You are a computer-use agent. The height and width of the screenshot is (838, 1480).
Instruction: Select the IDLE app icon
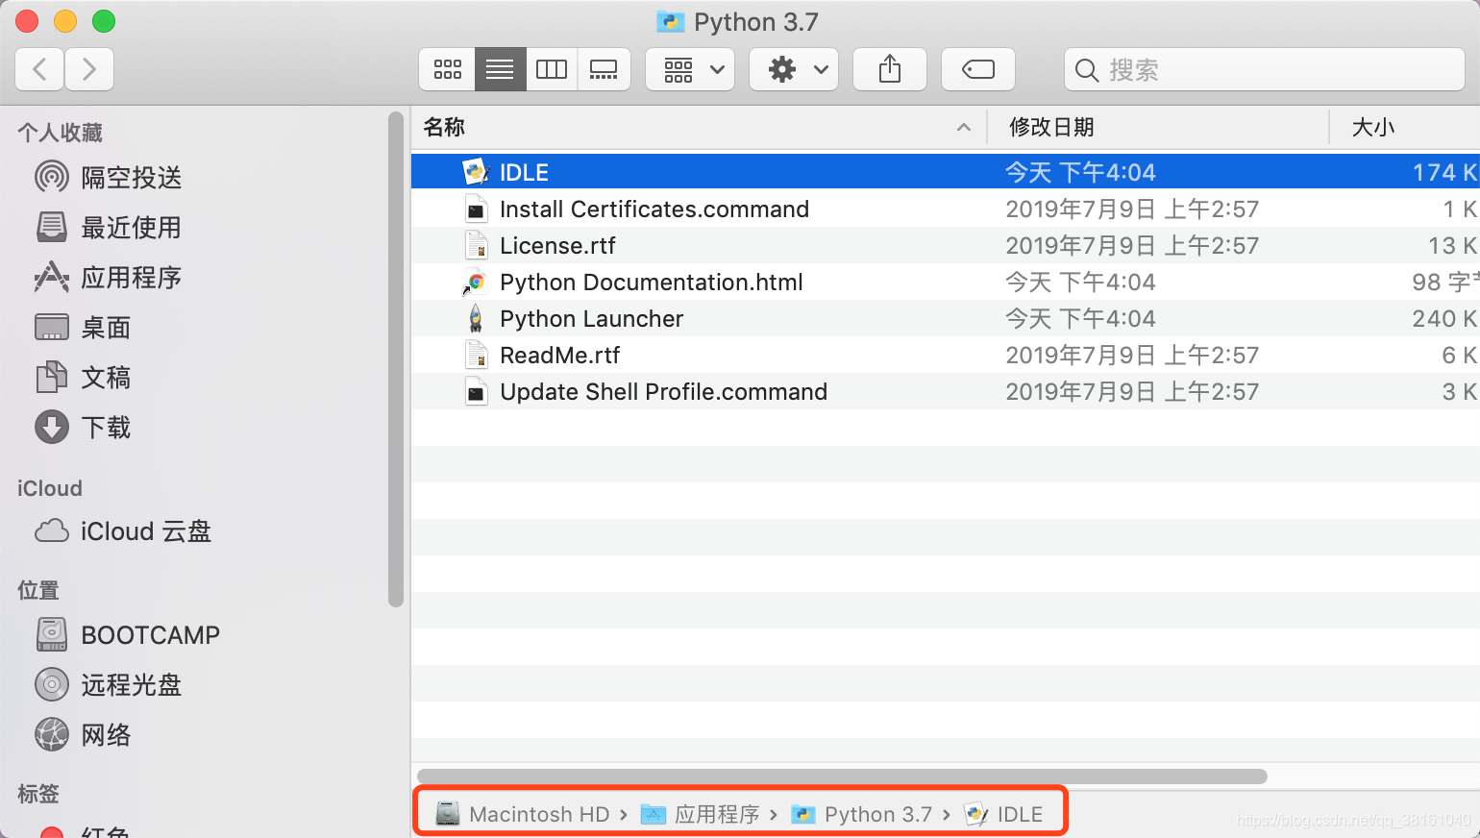point(476,172)
